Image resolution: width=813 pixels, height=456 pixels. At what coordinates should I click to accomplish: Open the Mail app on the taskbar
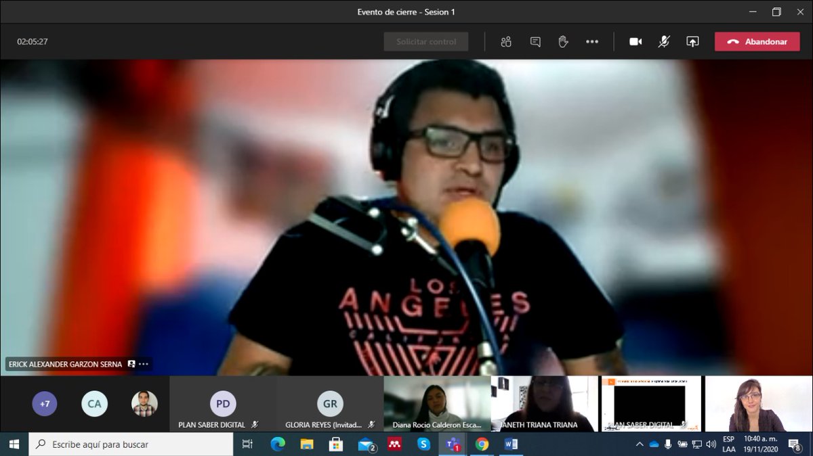tap(366, 444)
